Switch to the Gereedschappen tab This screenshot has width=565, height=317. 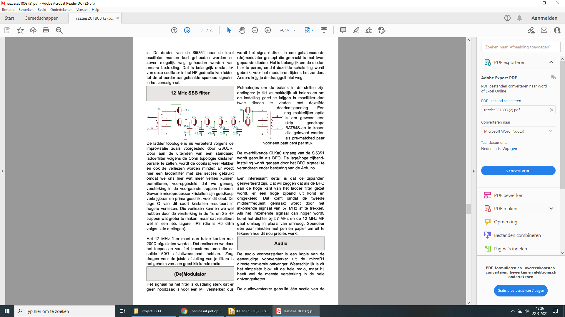pos(41,18)
